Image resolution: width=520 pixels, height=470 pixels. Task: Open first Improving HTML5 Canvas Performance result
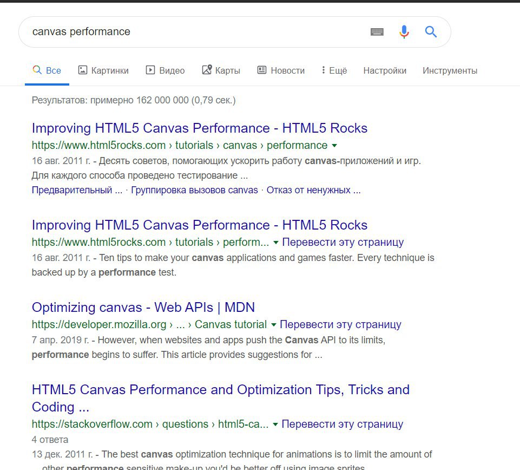[200, 128]
